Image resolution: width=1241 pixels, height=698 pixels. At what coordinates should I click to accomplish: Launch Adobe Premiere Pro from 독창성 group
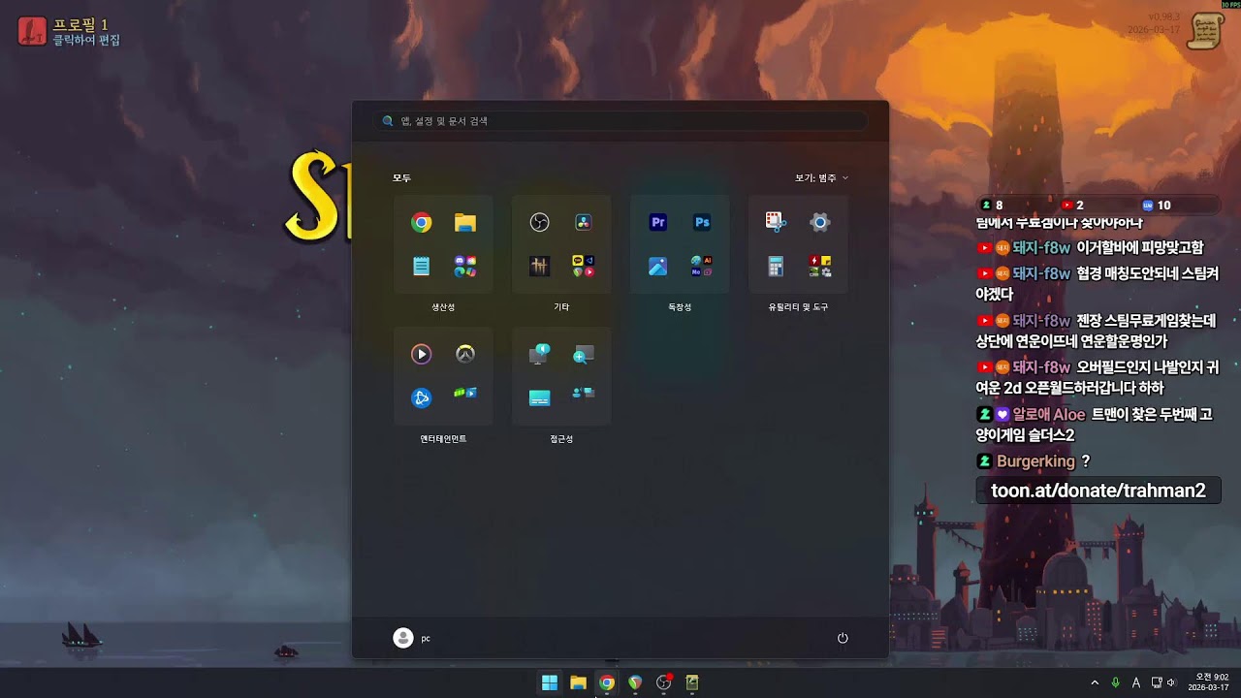[658, 223]
